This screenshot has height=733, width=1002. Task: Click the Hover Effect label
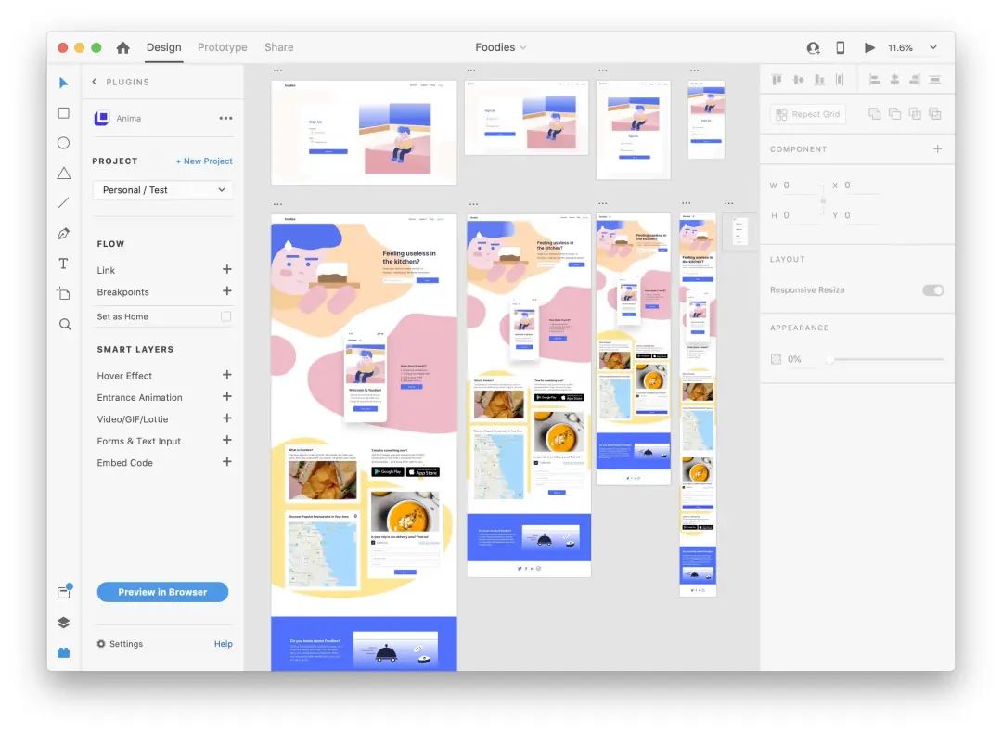tap(124, 376)
